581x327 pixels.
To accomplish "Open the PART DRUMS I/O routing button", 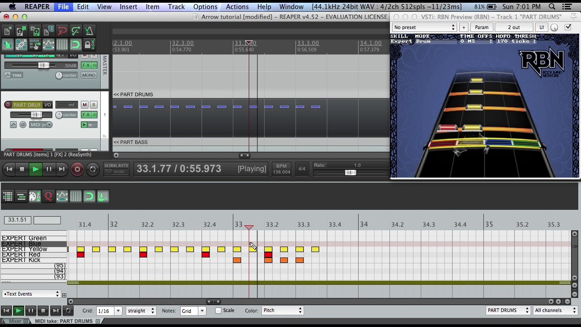I will coord(48,105).
